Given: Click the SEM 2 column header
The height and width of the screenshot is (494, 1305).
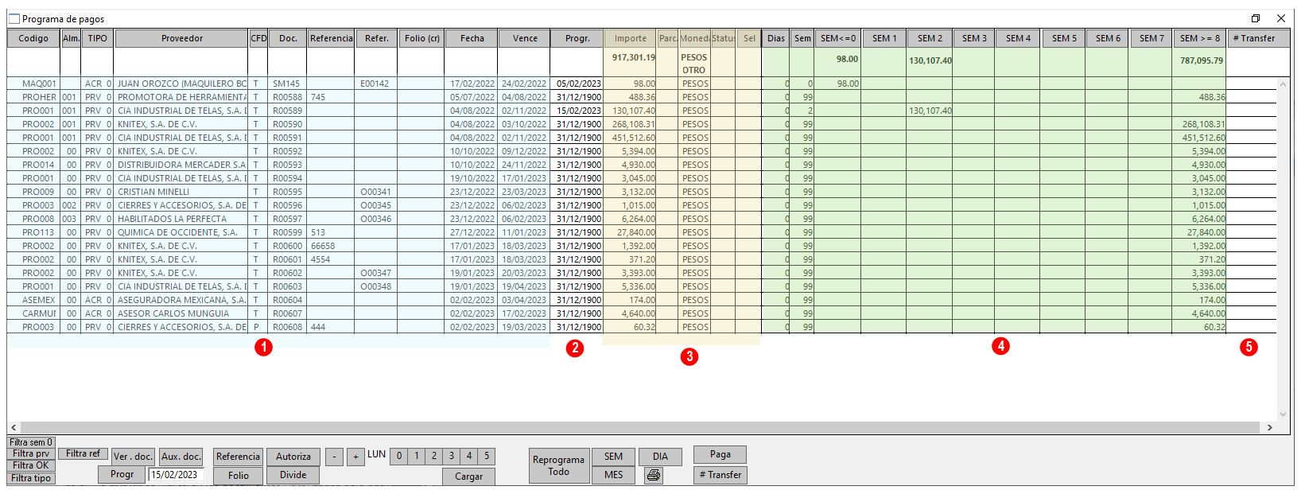Looking at the screenshot, I should coord(930,38).
